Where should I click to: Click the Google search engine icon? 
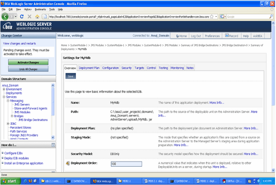pyautogui.click(x=222, y=17)
